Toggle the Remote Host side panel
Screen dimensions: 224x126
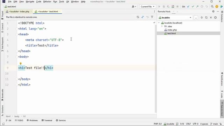tap(222, 109)
